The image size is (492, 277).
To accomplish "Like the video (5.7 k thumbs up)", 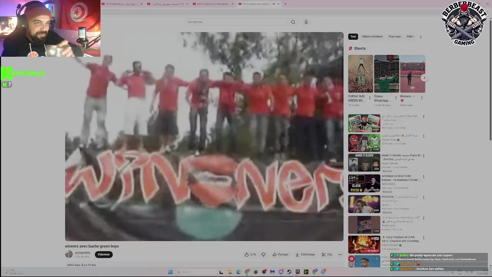I will (x=250, y=254).
